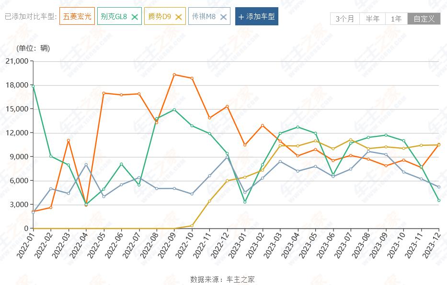
Task: Click 传祺M8's blue-gray point at 2022-04
Action: (x=86, y=164)
